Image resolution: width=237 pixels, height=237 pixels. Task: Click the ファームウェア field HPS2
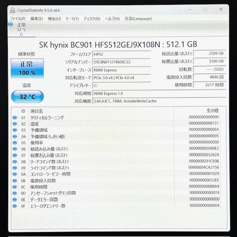pos(121,54)
